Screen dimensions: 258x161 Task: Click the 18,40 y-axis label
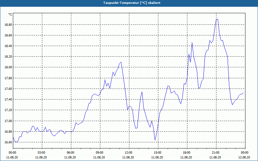[x=8, y=46]
